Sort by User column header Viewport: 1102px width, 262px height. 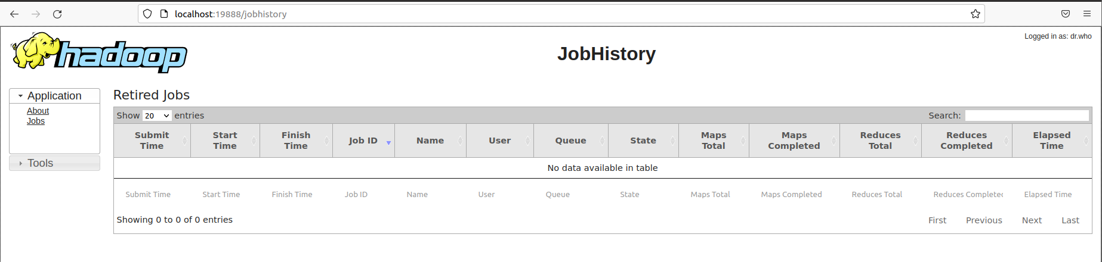(500, 141)
